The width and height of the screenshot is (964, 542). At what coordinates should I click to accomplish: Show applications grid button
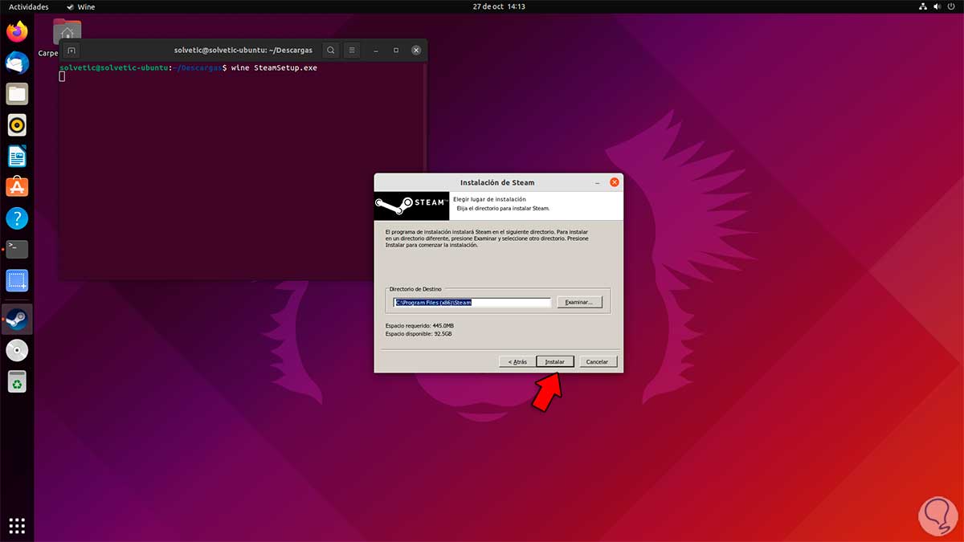click(x=17, y=525)
